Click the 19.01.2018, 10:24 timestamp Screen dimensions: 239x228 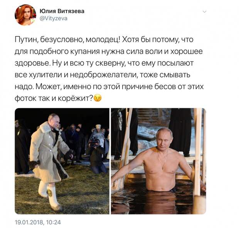(38, 222)
